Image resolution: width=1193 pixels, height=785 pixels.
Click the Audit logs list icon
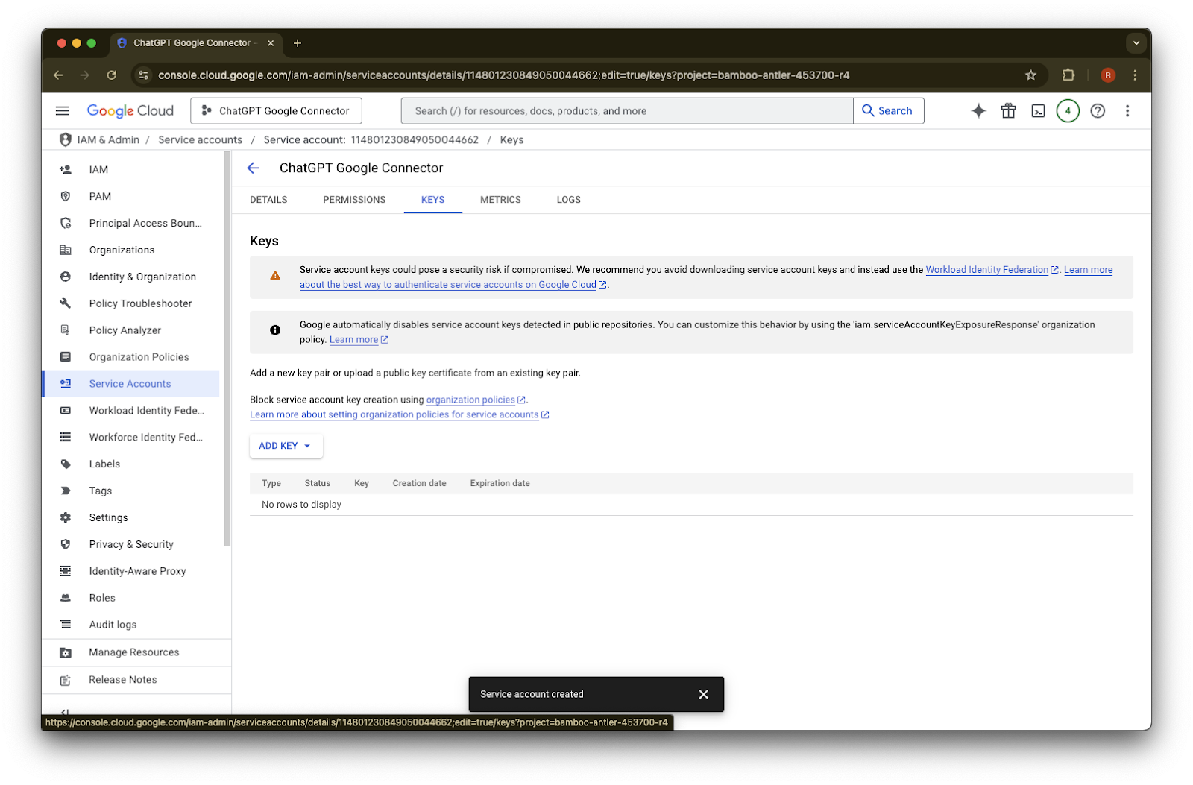[x=66, y=625]
